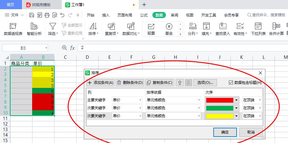The width and height of the screenshot is (288, 143).
Task: Click the Filter (筛选) funnel icon
Action: point(53,26)
